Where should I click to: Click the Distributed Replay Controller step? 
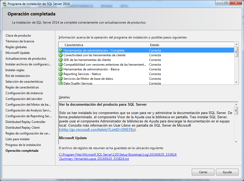25,122
